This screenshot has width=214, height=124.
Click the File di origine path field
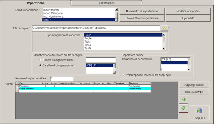click(96, 28)
